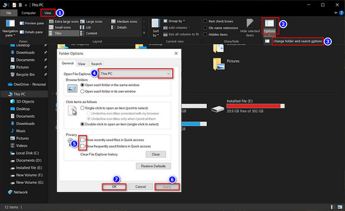
Task: Open Installed file (E:) drive in main pane
Action: 248,106
